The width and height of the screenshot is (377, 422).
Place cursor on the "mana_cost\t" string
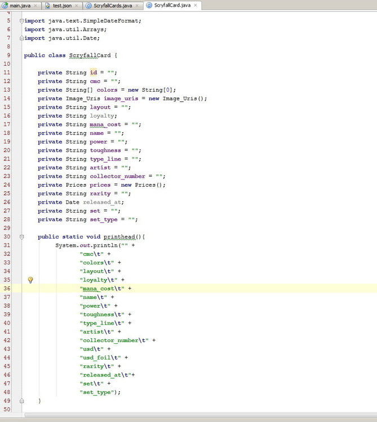[x=103, y=289]
